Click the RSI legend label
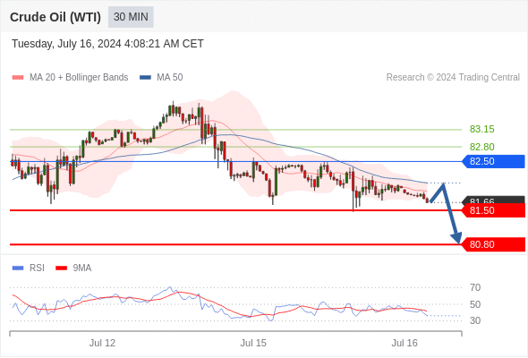528x358 pixels. coord(37,268)
